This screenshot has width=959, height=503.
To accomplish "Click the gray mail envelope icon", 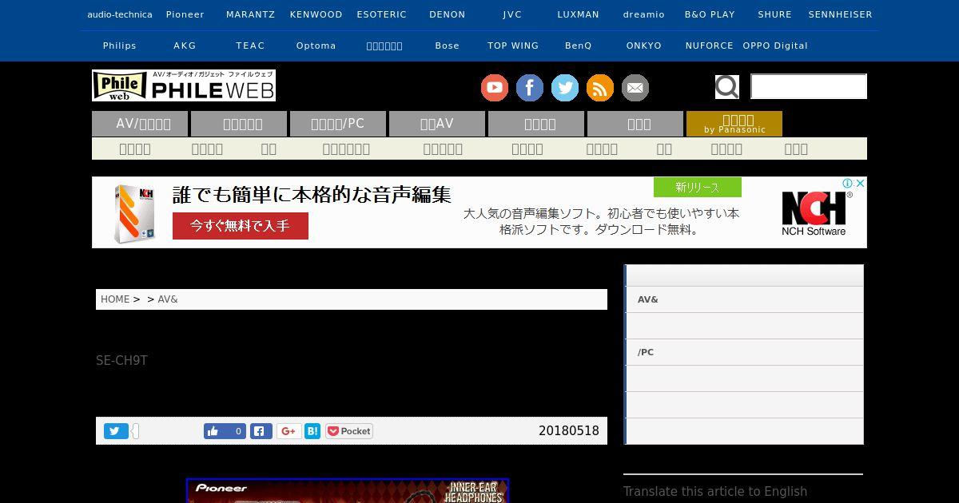I will click(x=635, y=88).
